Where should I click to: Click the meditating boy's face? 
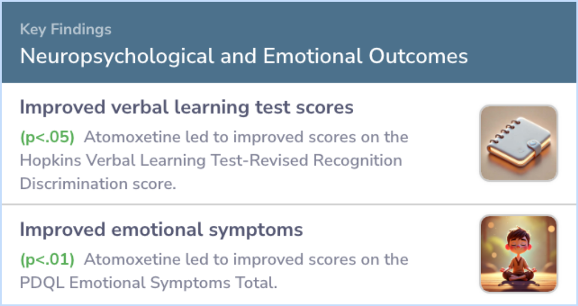point(518,242)
